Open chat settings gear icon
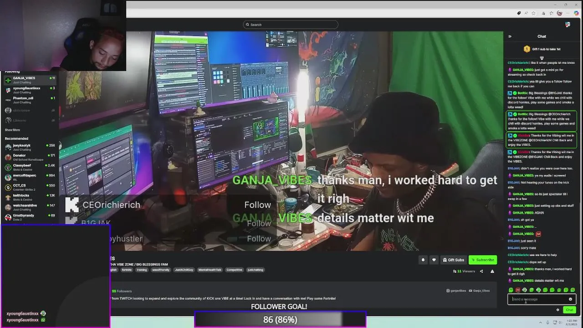The height and width of the screenshot is (328, 583). pyautogui.click(x=557, y=310)
